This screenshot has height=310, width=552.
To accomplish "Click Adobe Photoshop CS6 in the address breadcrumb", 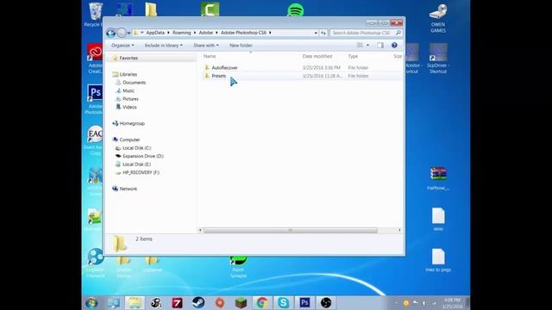I will point(243,33).
